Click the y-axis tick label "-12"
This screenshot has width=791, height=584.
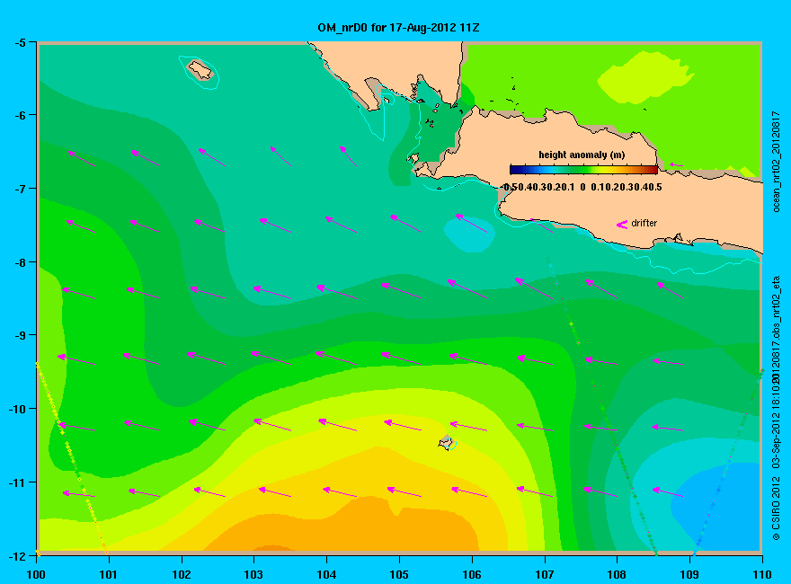[18, 556]
